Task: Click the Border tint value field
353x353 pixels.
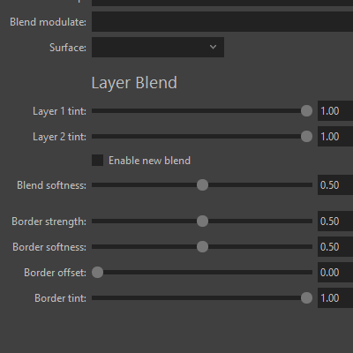Action: pyautogui.click(x=335, y=298)
